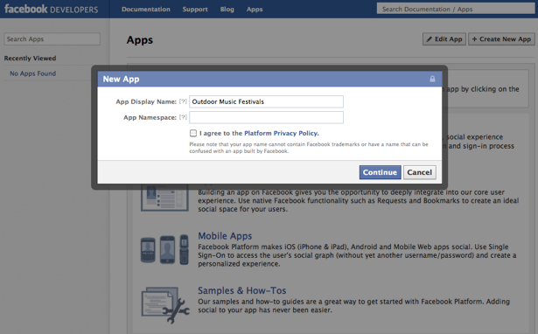Click the Search Documentation / Apps box

pos(456,9)
